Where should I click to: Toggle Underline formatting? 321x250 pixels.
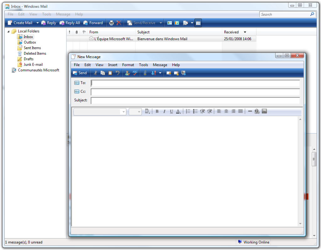[171, 111]
